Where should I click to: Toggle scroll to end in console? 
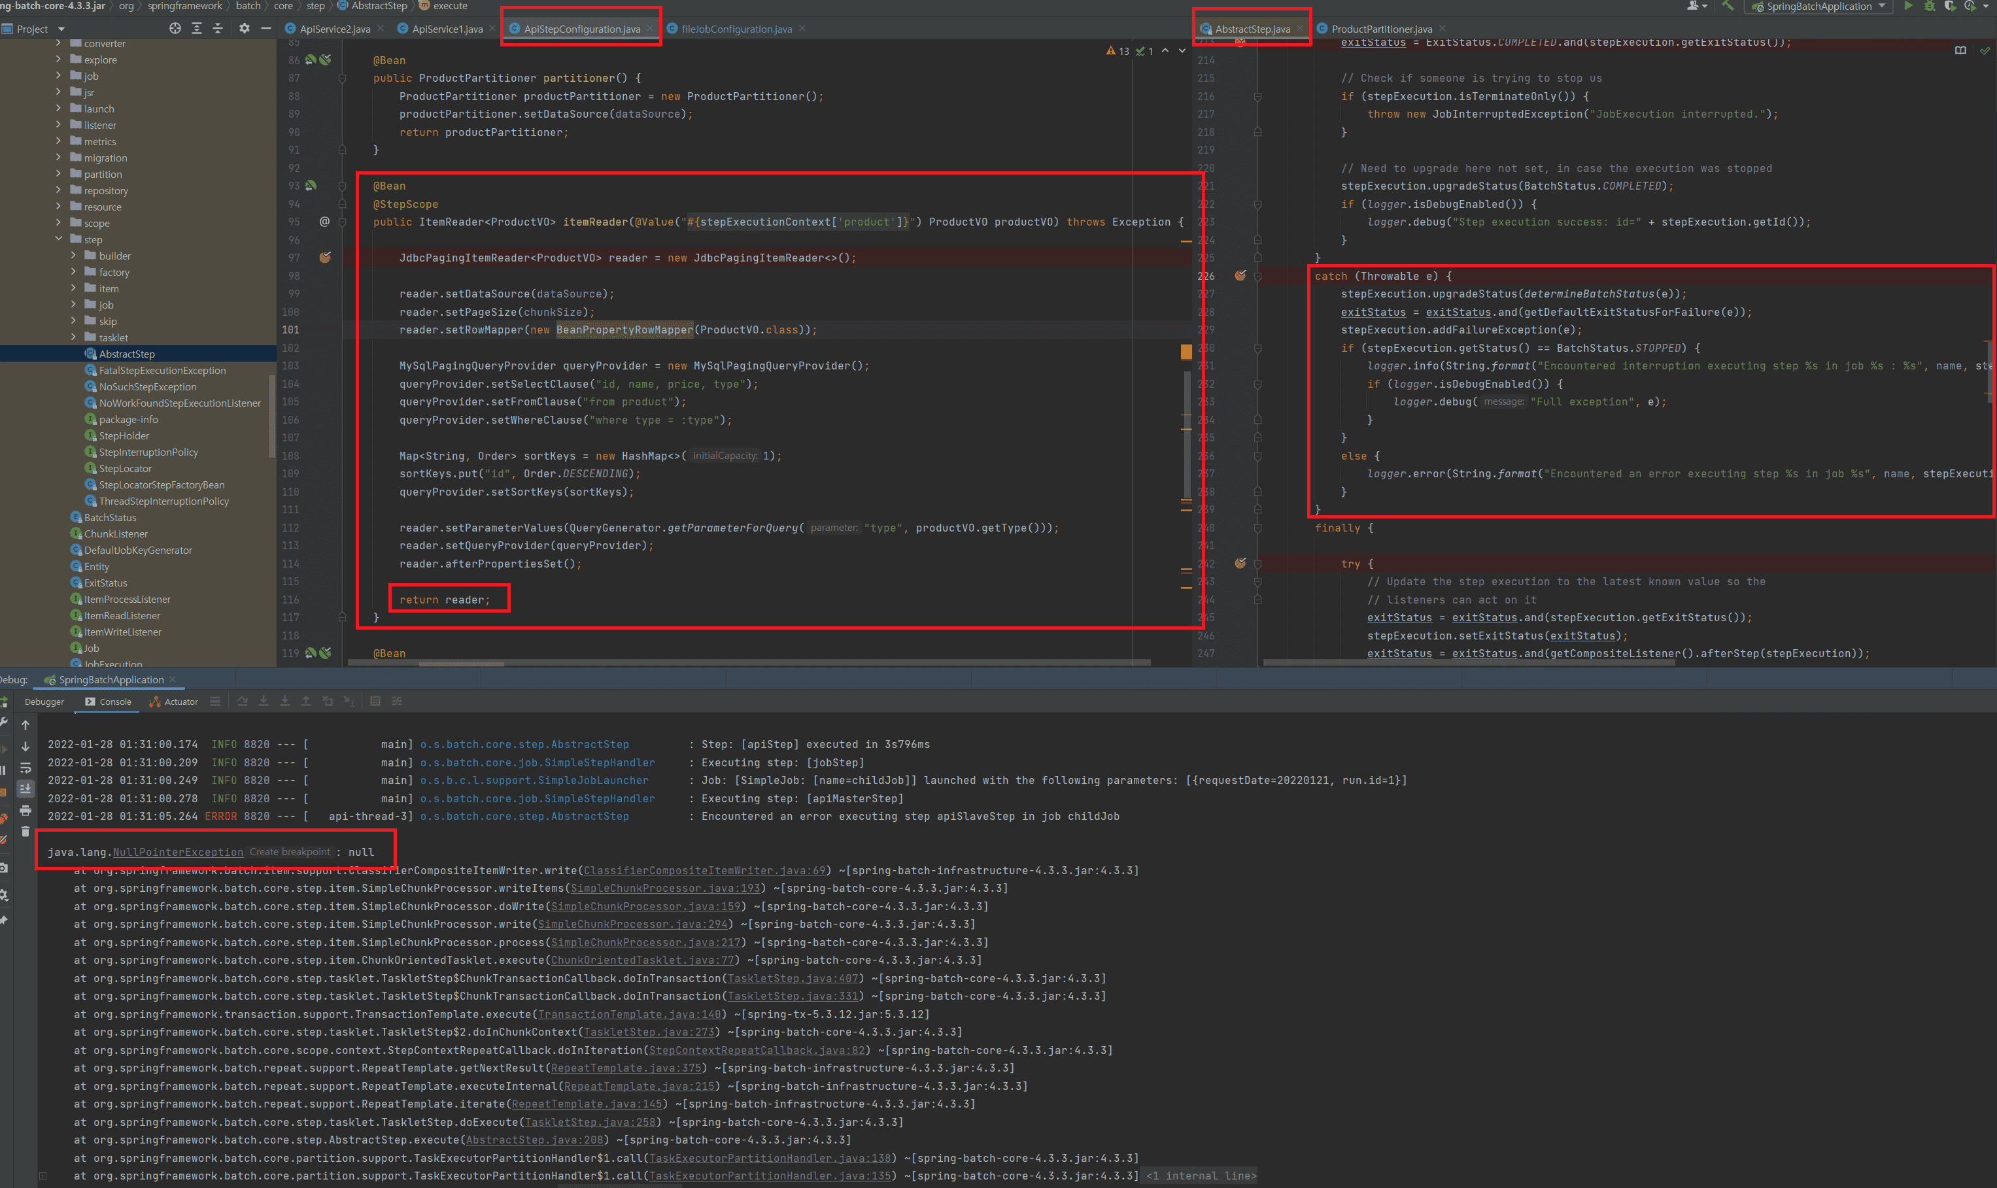pyautogui.click(x=26, y=789)
